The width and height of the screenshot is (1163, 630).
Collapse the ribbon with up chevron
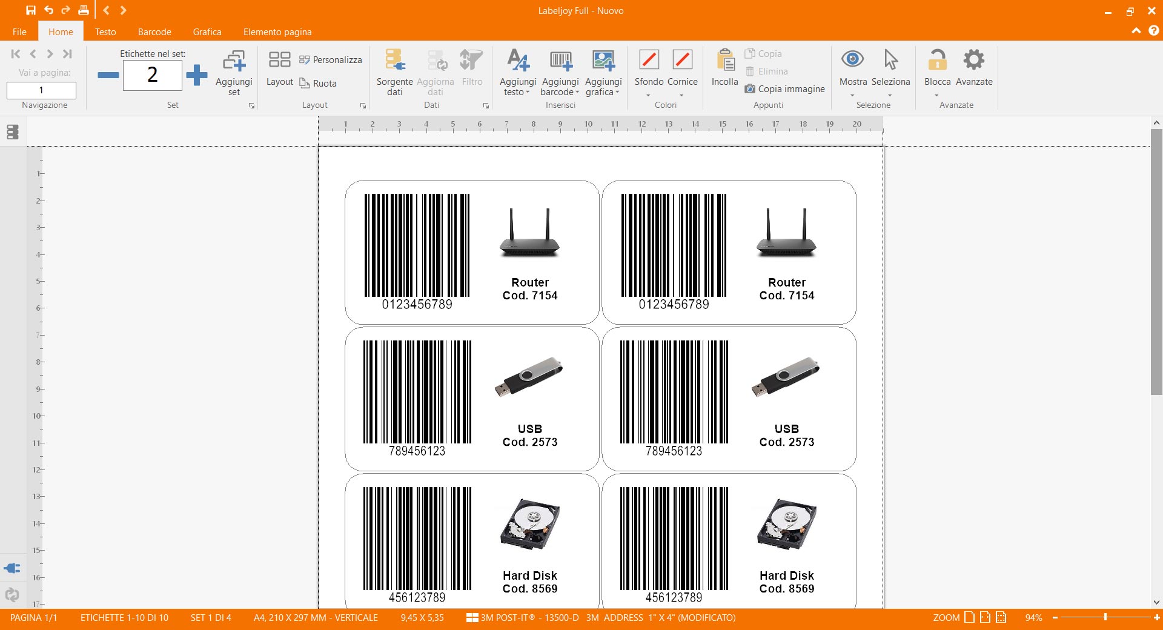(x=1136, y=31)
